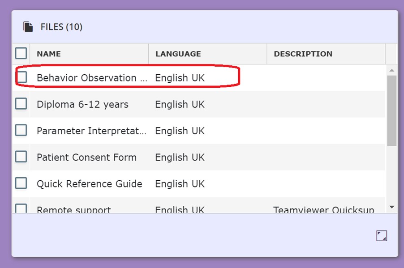
Task: Open the Patient Consent Form file
Action: [86, 157]
